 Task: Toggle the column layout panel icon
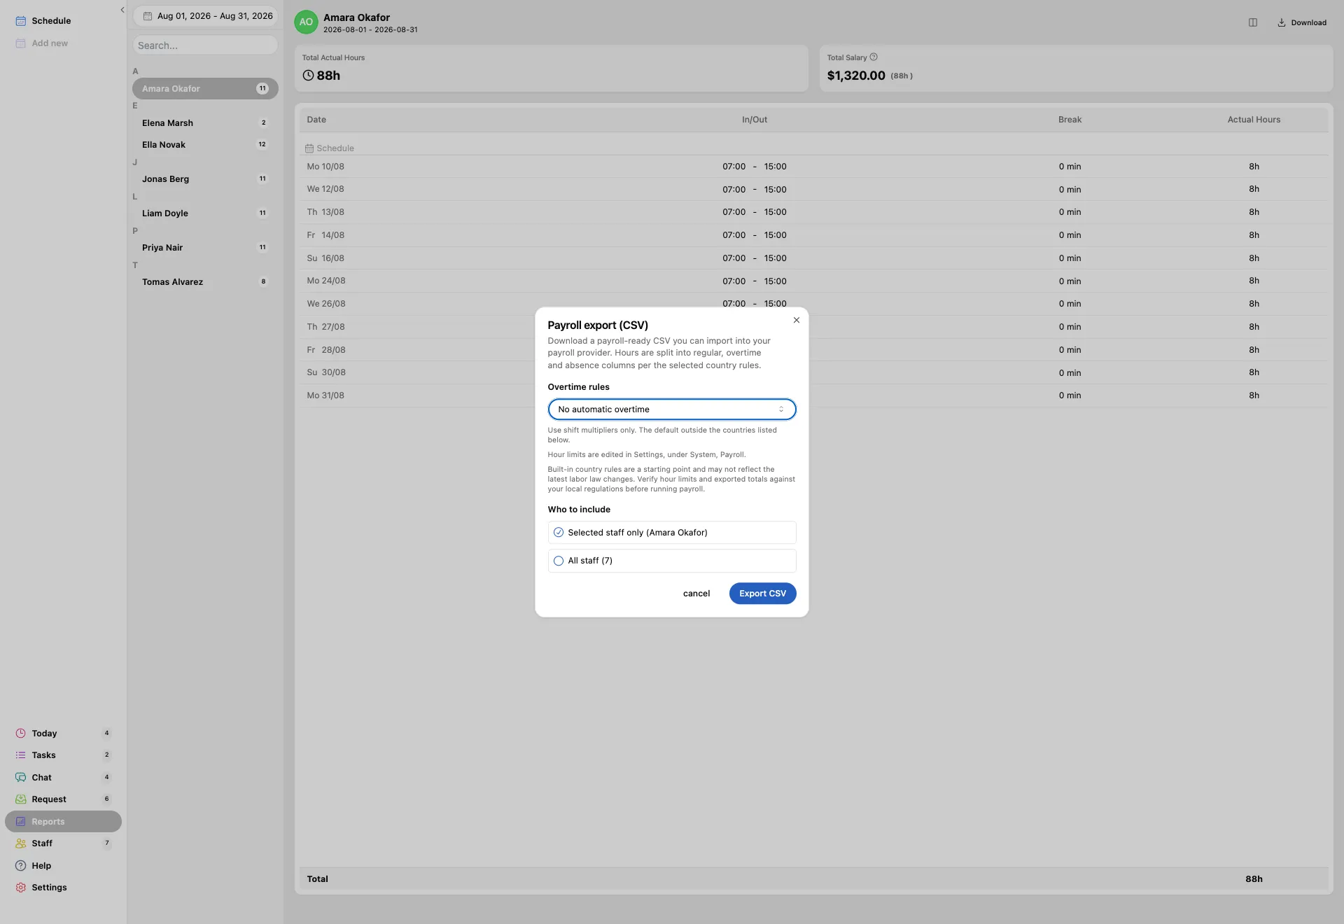coord(1253,22)
